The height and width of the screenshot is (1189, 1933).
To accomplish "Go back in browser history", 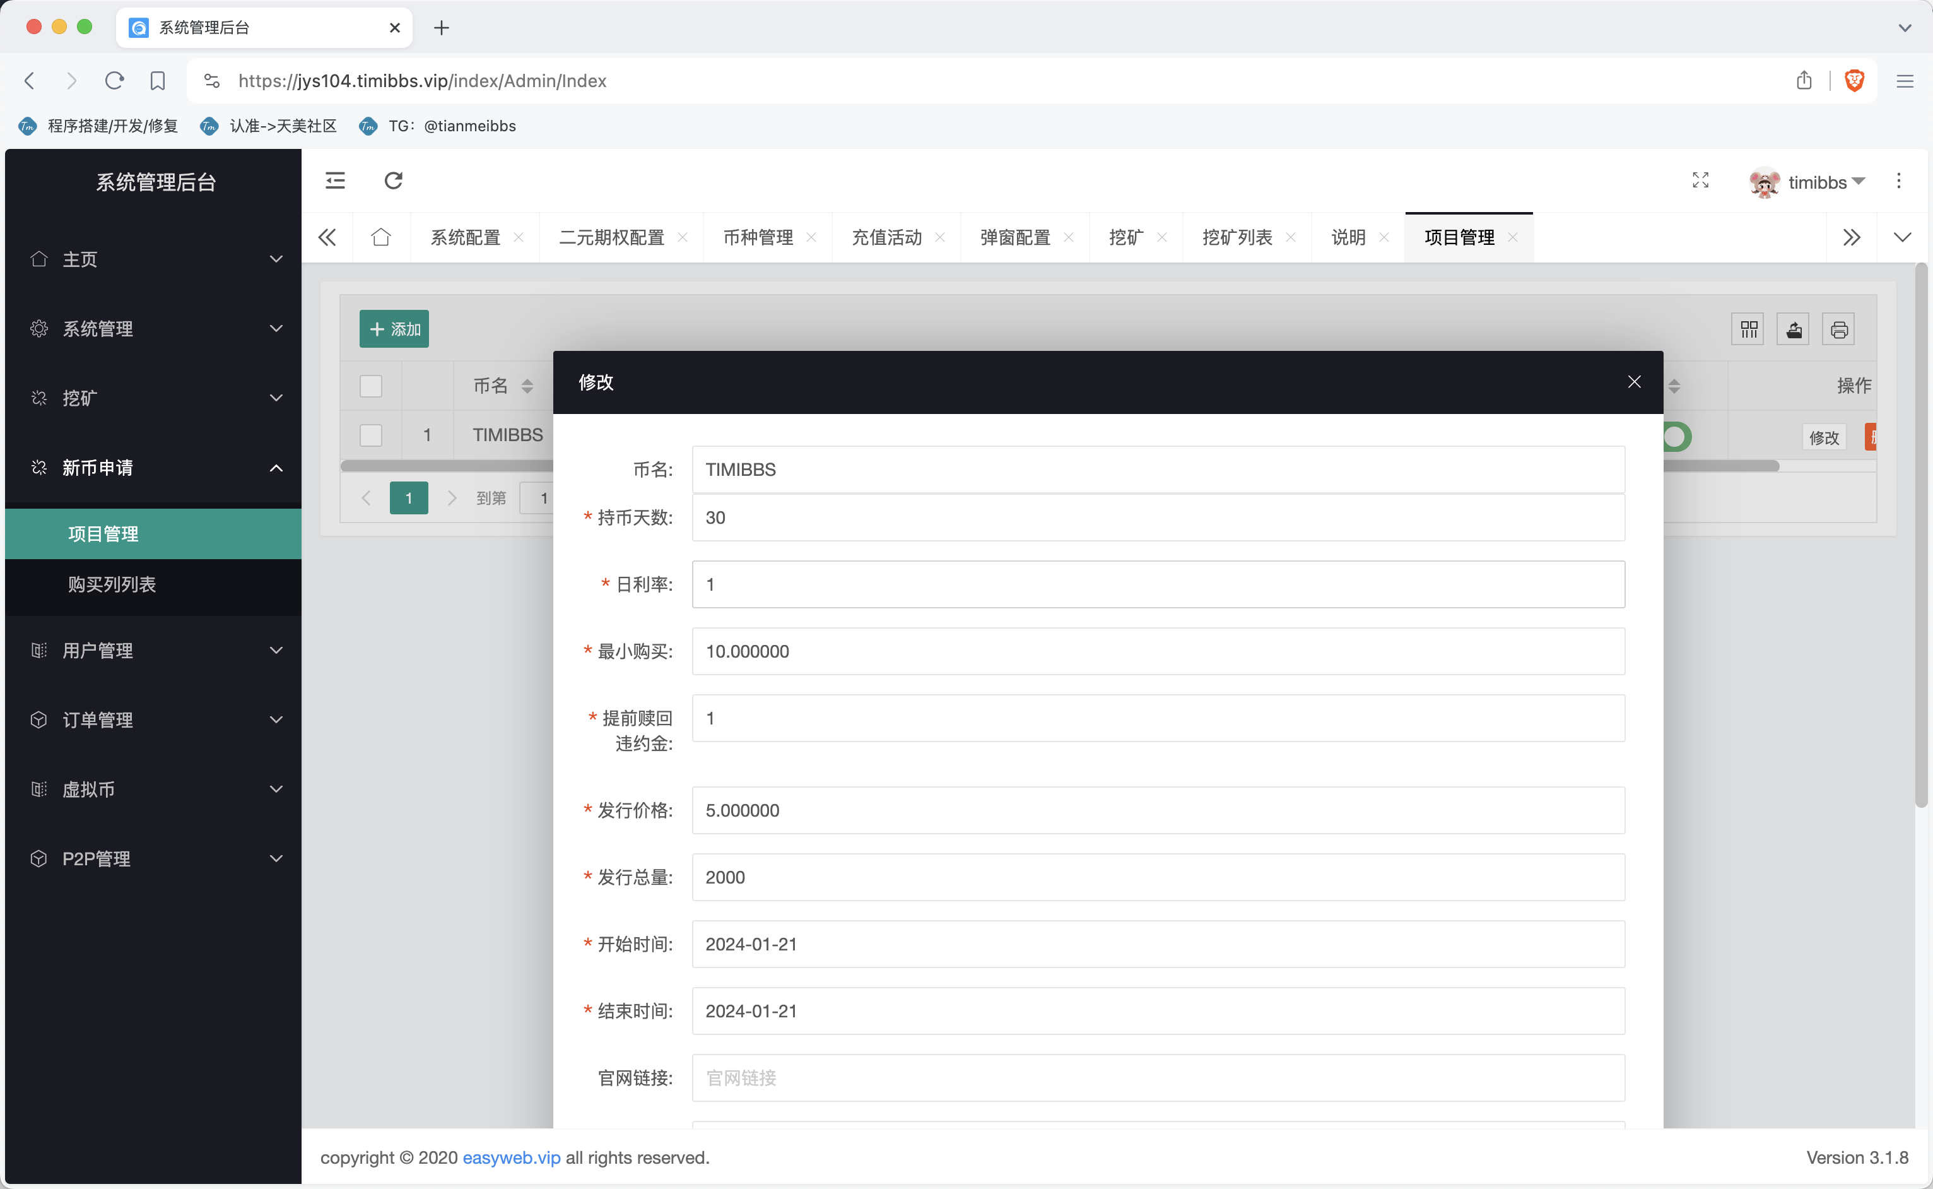I will pos(30,81).
